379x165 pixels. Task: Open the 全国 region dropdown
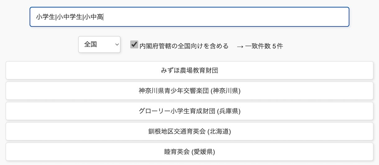click(99, 44)
